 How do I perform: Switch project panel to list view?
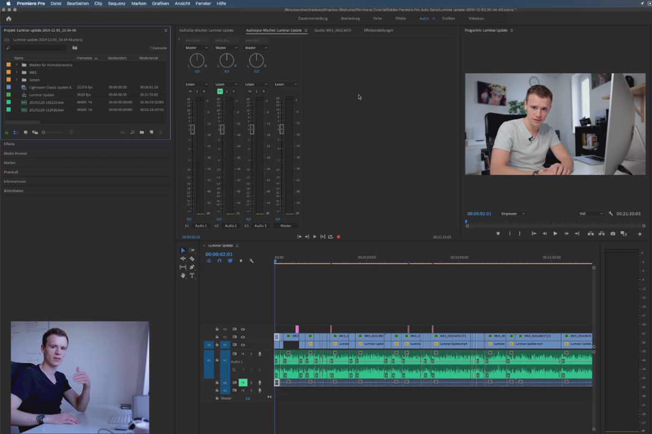pyautogui.click(x=16, y=132)
